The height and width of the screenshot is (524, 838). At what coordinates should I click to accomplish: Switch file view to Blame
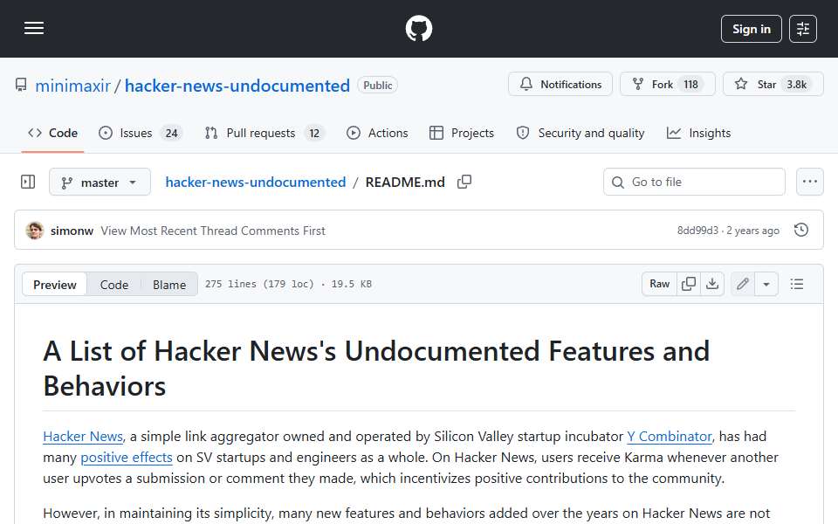168,285
